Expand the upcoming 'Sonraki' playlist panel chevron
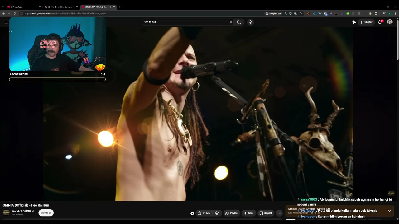The width and height of the screenshot is (399, 224). click(x=389, y=211)
